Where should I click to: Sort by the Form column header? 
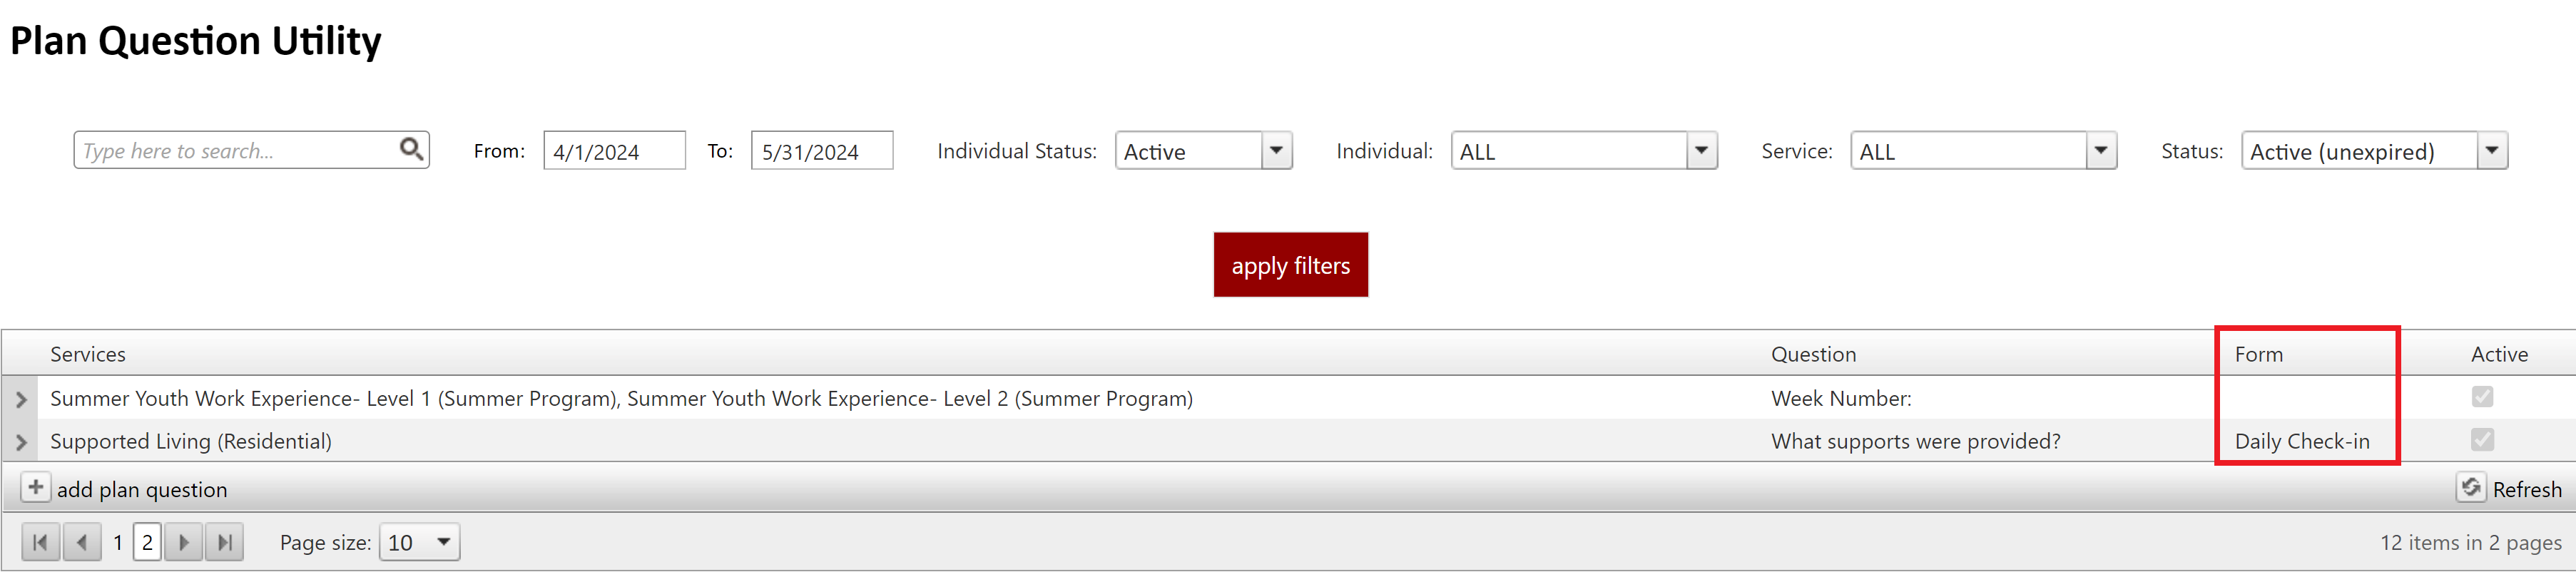point(2258,354)
